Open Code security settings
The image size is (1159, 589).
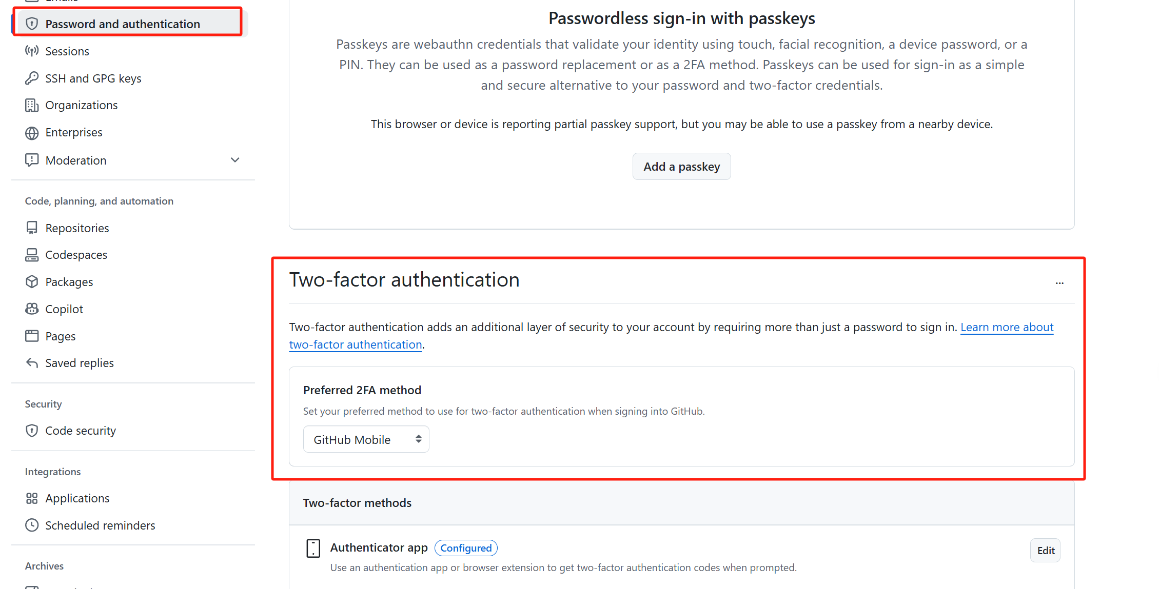(80, 431)
